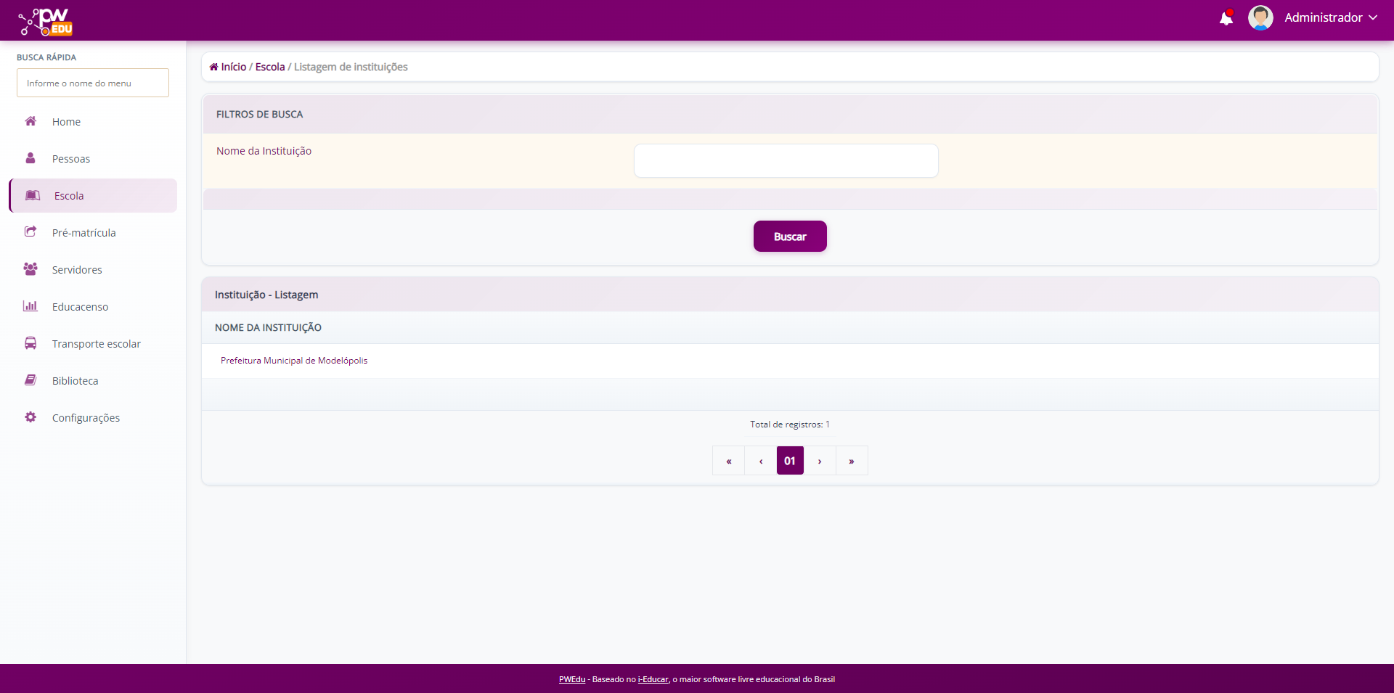Open the notifications bell
This screenshot has height=693, width=1394.
click(1226, 18)
